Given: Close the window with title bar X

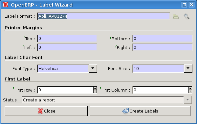Looking at the screenshot, I should click(191, 5).
